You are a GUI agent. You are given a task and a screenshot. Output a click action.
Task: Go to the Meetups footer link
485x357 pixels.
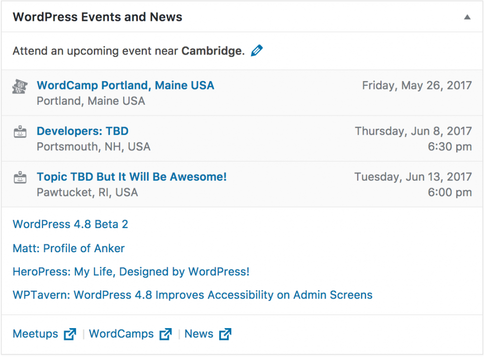(x=35, y=334)
